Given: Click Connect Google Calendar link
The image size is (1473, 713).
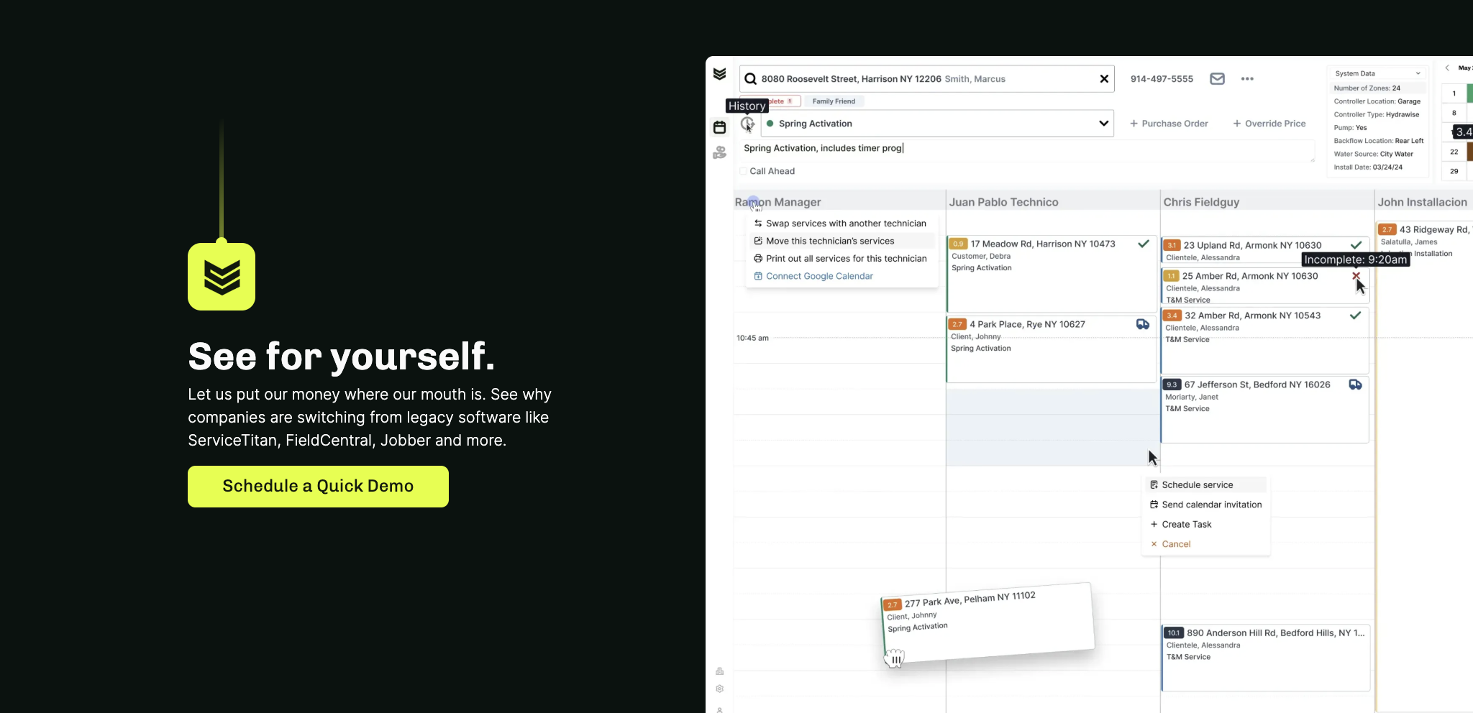Looking at the screenshot, I should (x=819, y=276).
